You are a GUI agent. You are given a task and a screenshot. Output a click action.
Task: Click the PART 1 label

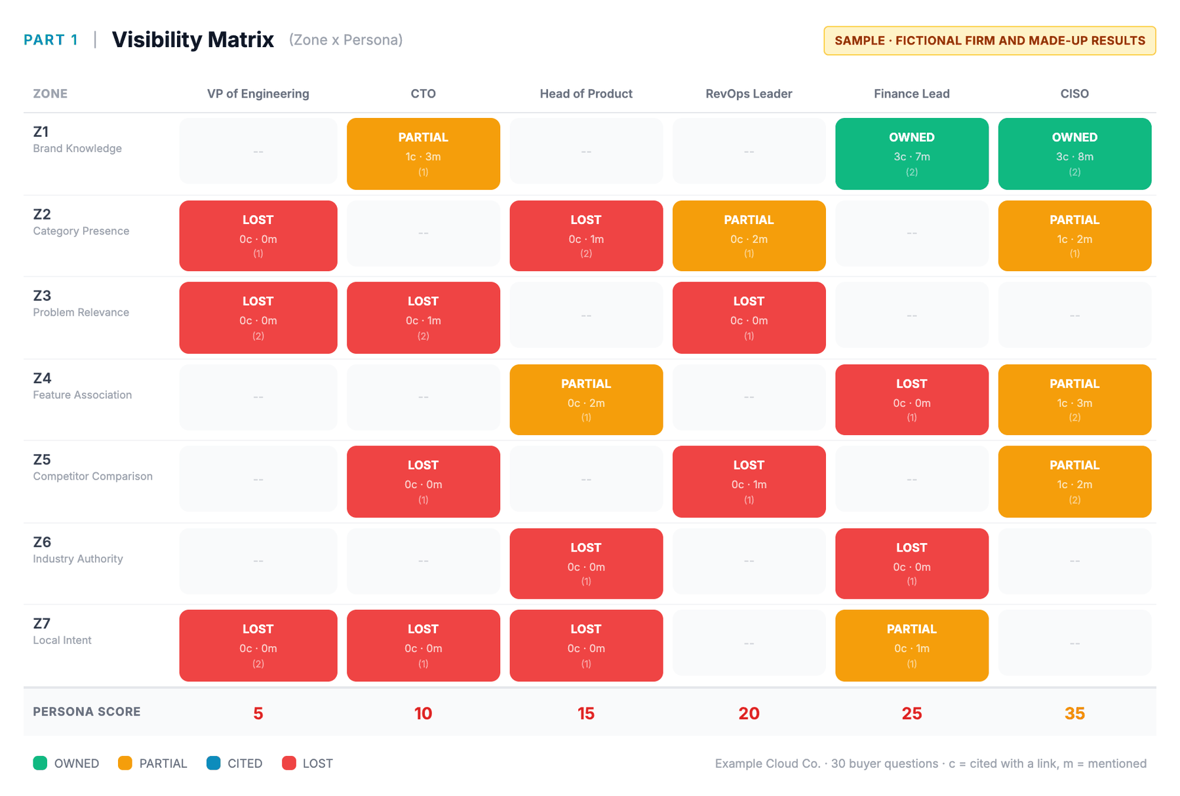[x=51, y=40]
